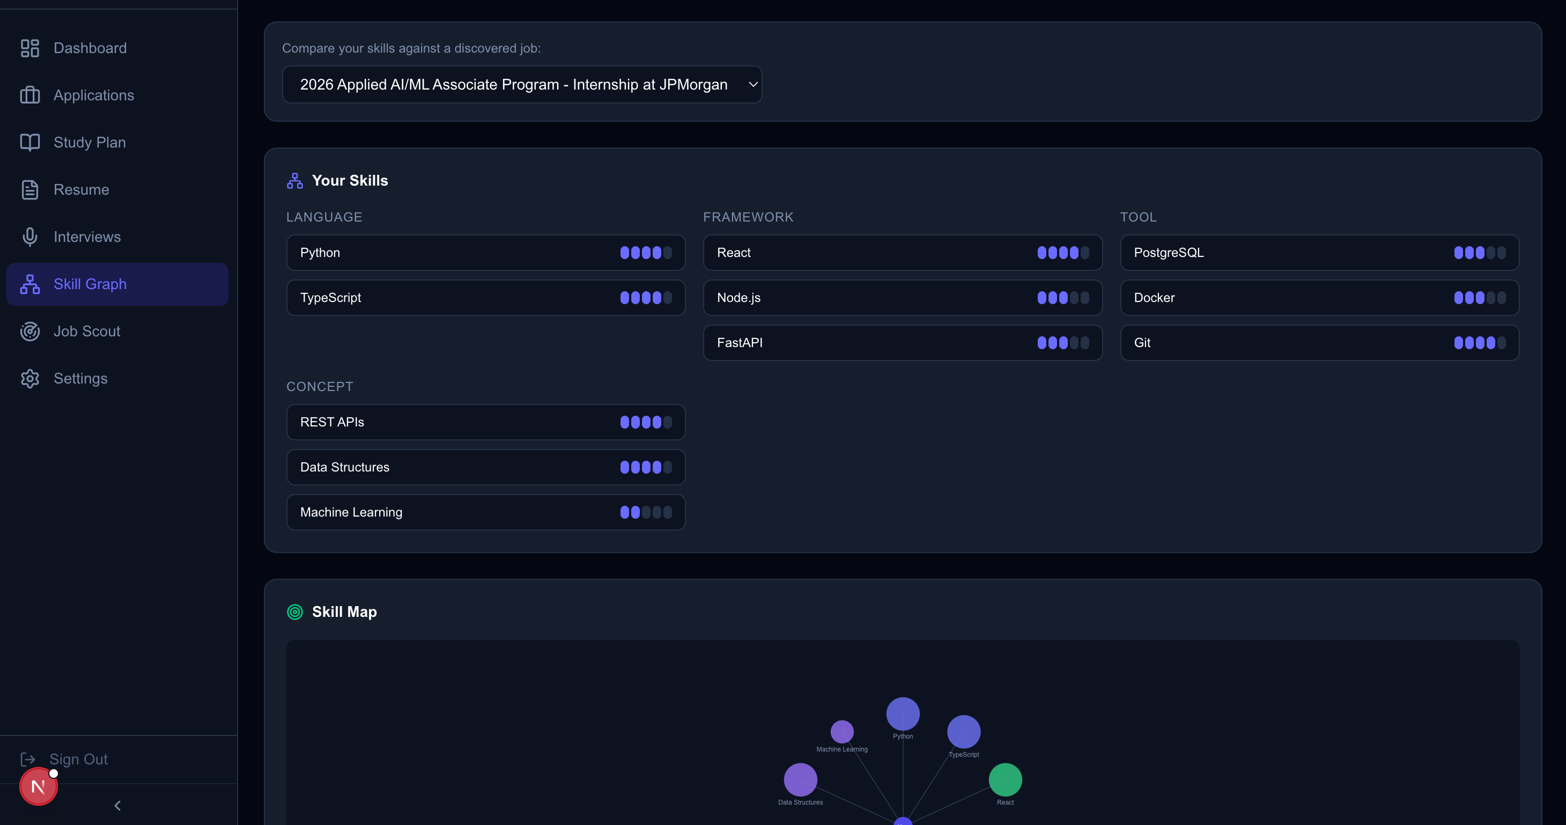The width and height of the screenshot is (1566, 825).
Task: Click the Interviews microphone icon
Action: point(30,237)
